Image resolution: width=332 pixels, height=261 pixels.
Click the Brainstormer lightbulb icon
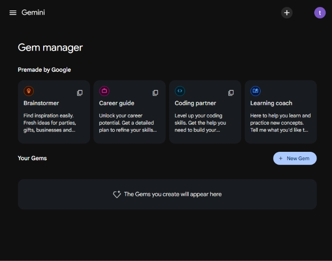(29, 91)
